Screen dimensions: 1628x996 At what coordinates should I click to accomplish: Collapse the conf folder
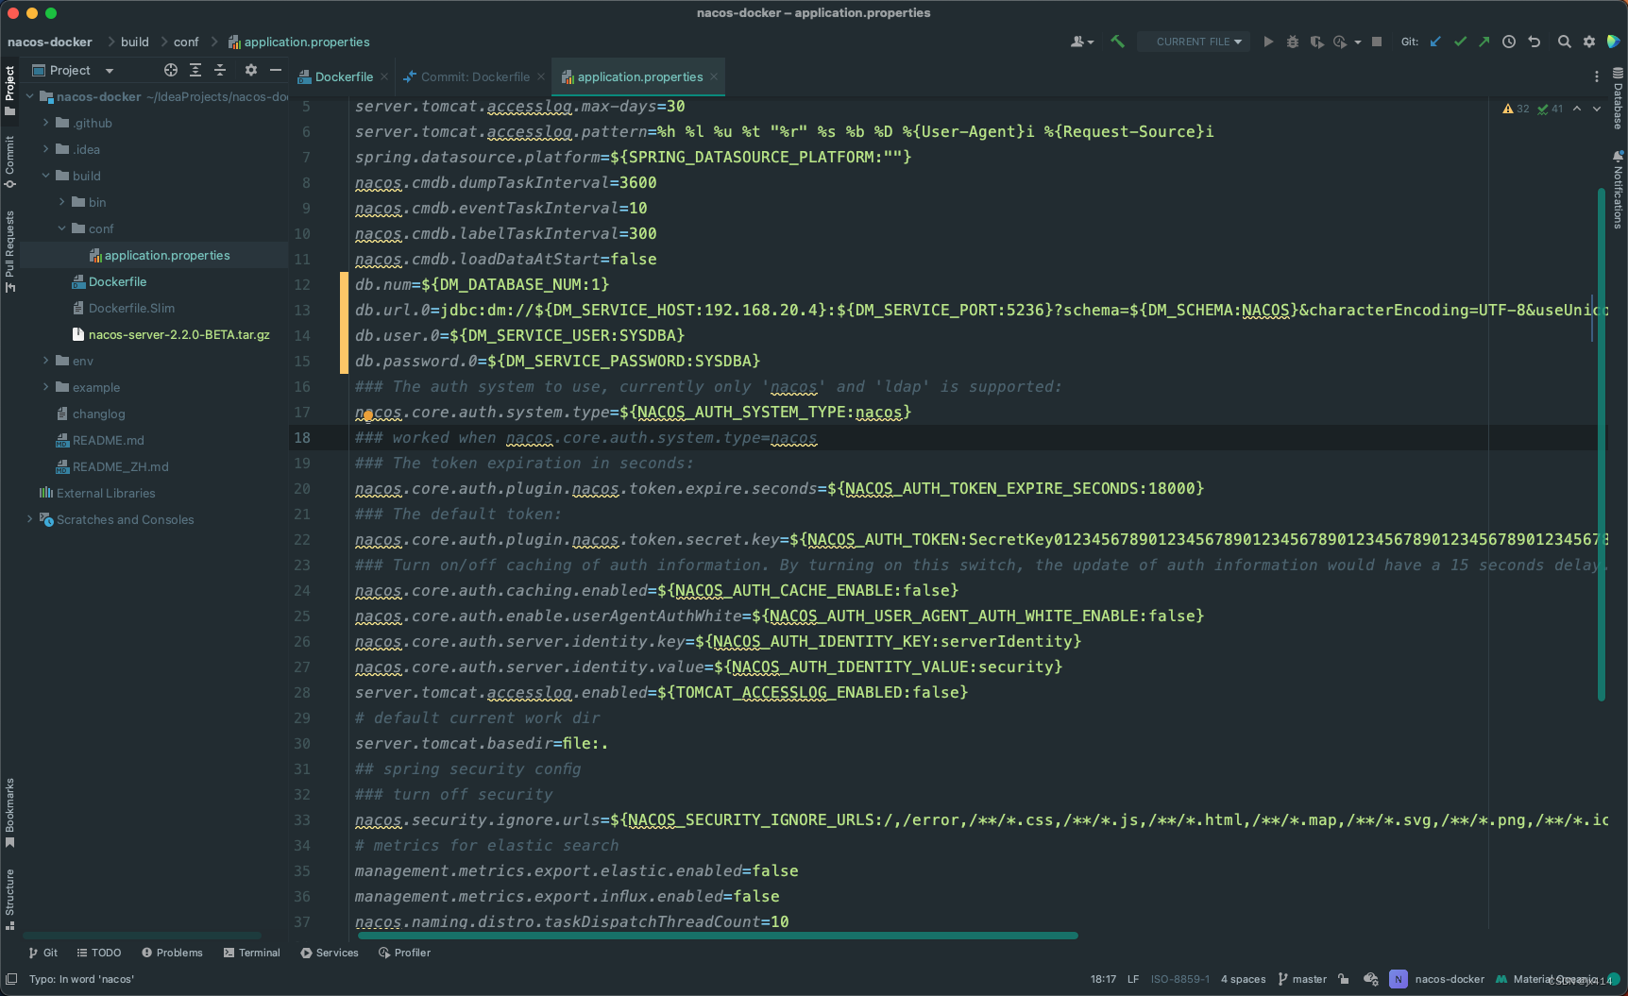pyautogui.click(x=61, y=228)
